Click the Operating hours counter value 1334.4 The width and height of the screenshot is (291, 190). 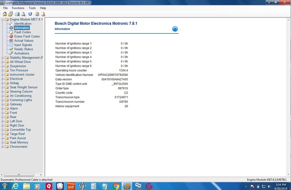coord(124,70)
